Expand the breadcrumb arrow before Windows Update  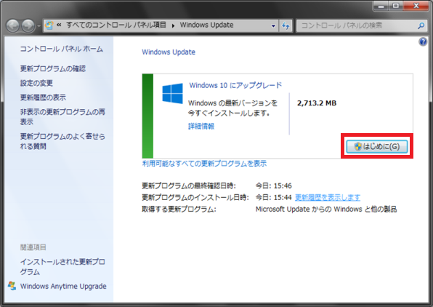coord(173,25)
